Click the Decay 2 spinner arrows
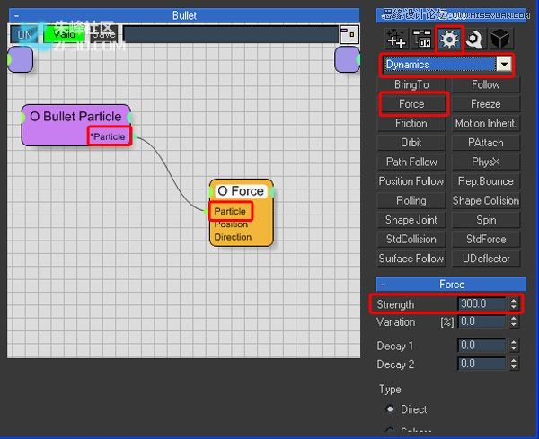This screenshot has height=439, width=539. (x=514, y=364)
